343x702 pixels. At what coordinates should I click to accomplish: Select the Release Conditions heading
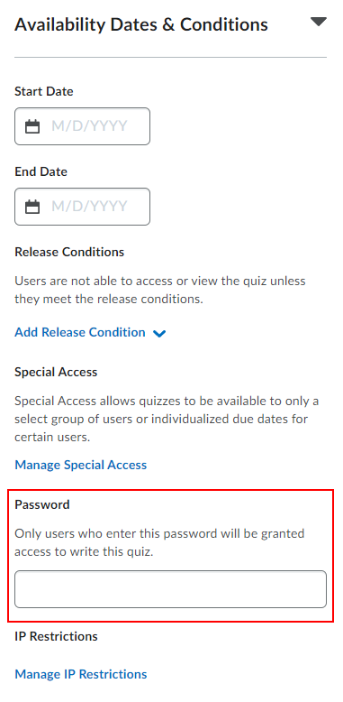click(69, 252)
